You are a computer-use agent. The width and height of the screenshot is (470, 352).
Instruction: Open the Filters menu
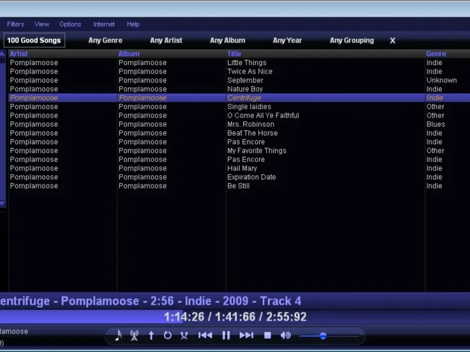(16, 24)
